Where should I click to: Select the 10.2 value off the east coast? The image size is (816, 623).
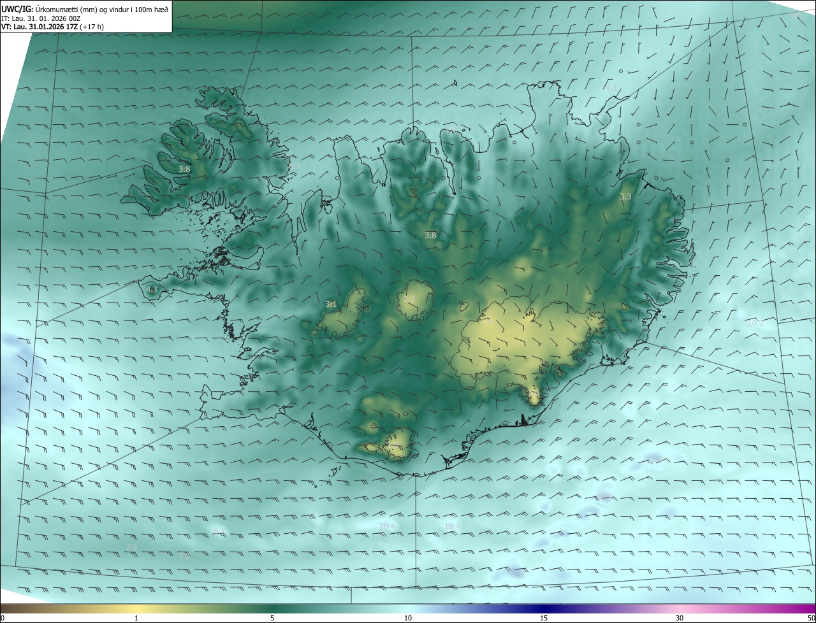click(x=755, y=323)
